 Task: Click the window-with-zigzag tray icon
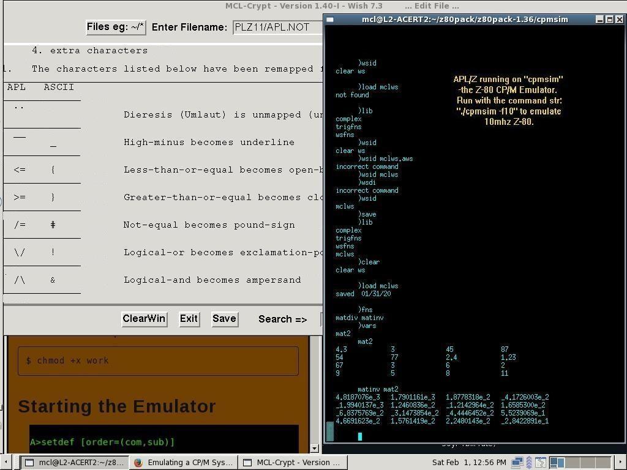coord(540,463)
